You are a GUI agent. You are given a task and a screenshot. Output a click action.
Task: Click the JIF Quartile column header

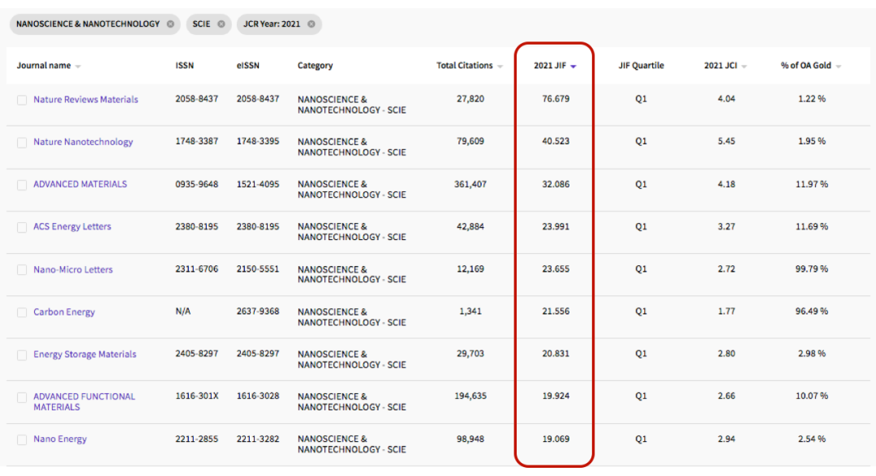point(641,66)
